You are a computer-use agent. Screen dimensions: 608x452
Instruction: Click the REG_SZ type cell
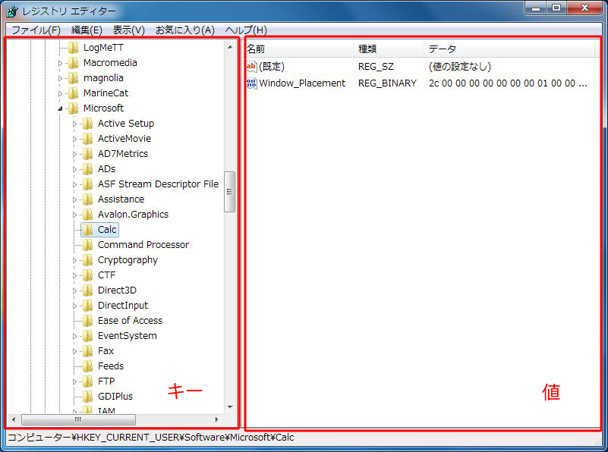pos(376,67)
